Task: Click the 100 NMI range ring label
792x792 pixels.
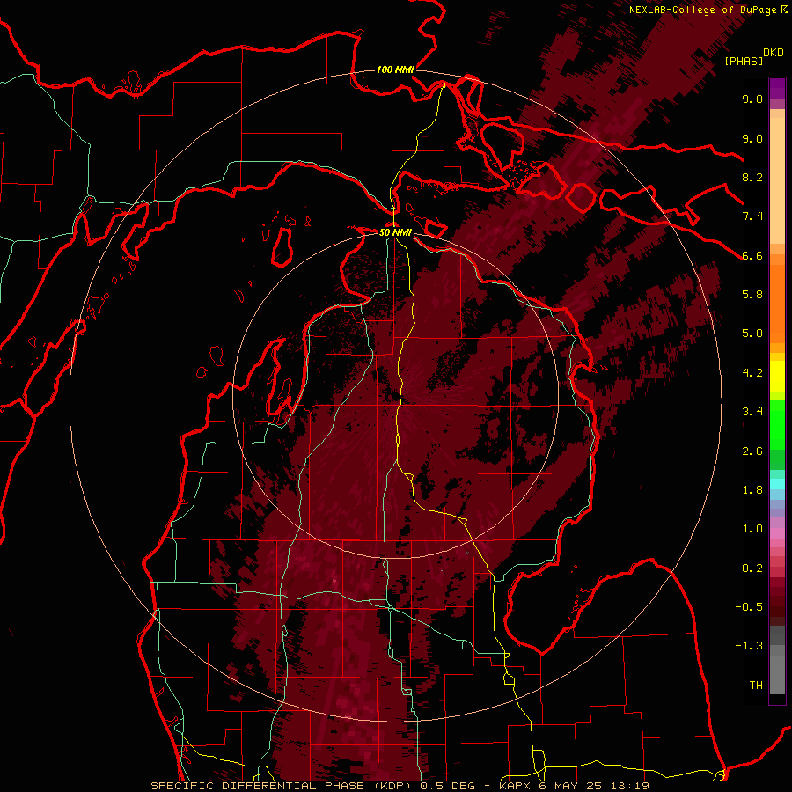Action: (395, 70)
